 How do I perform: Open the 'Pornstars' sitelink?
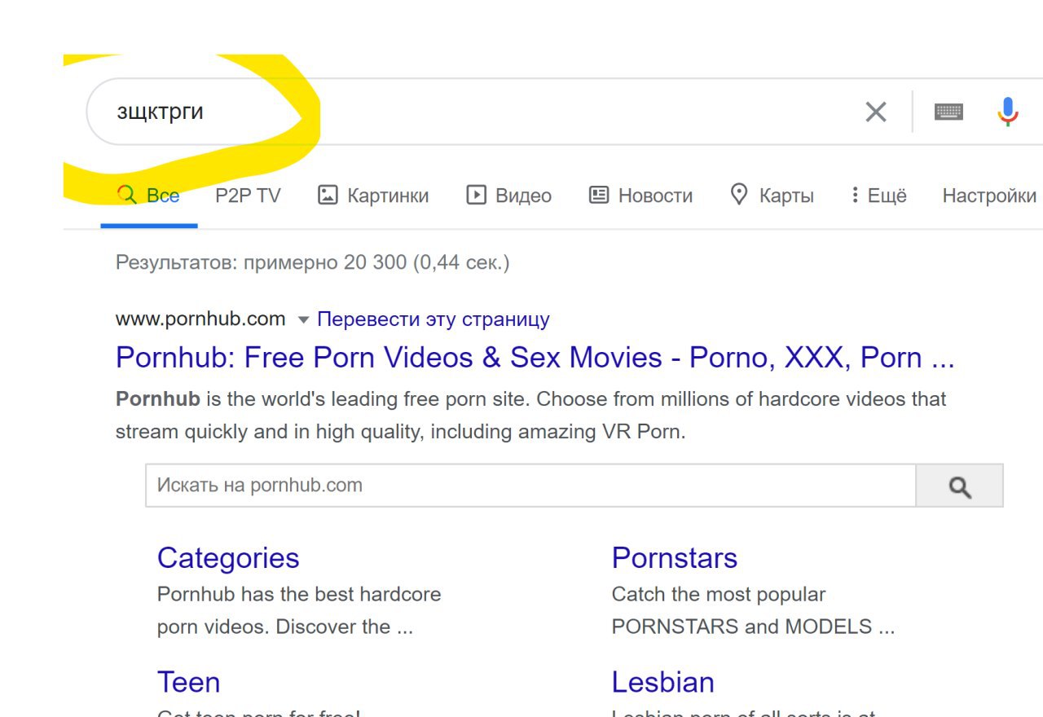675,558
